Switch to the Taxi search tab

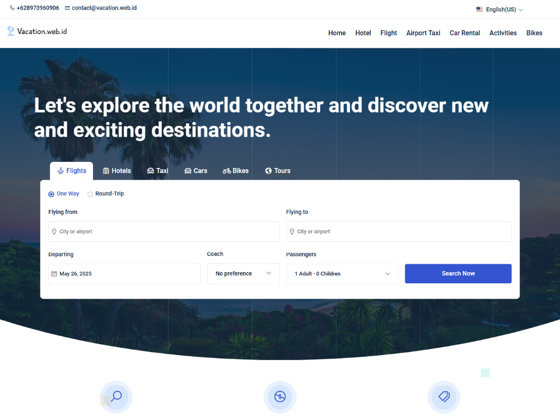coord(157,171)
